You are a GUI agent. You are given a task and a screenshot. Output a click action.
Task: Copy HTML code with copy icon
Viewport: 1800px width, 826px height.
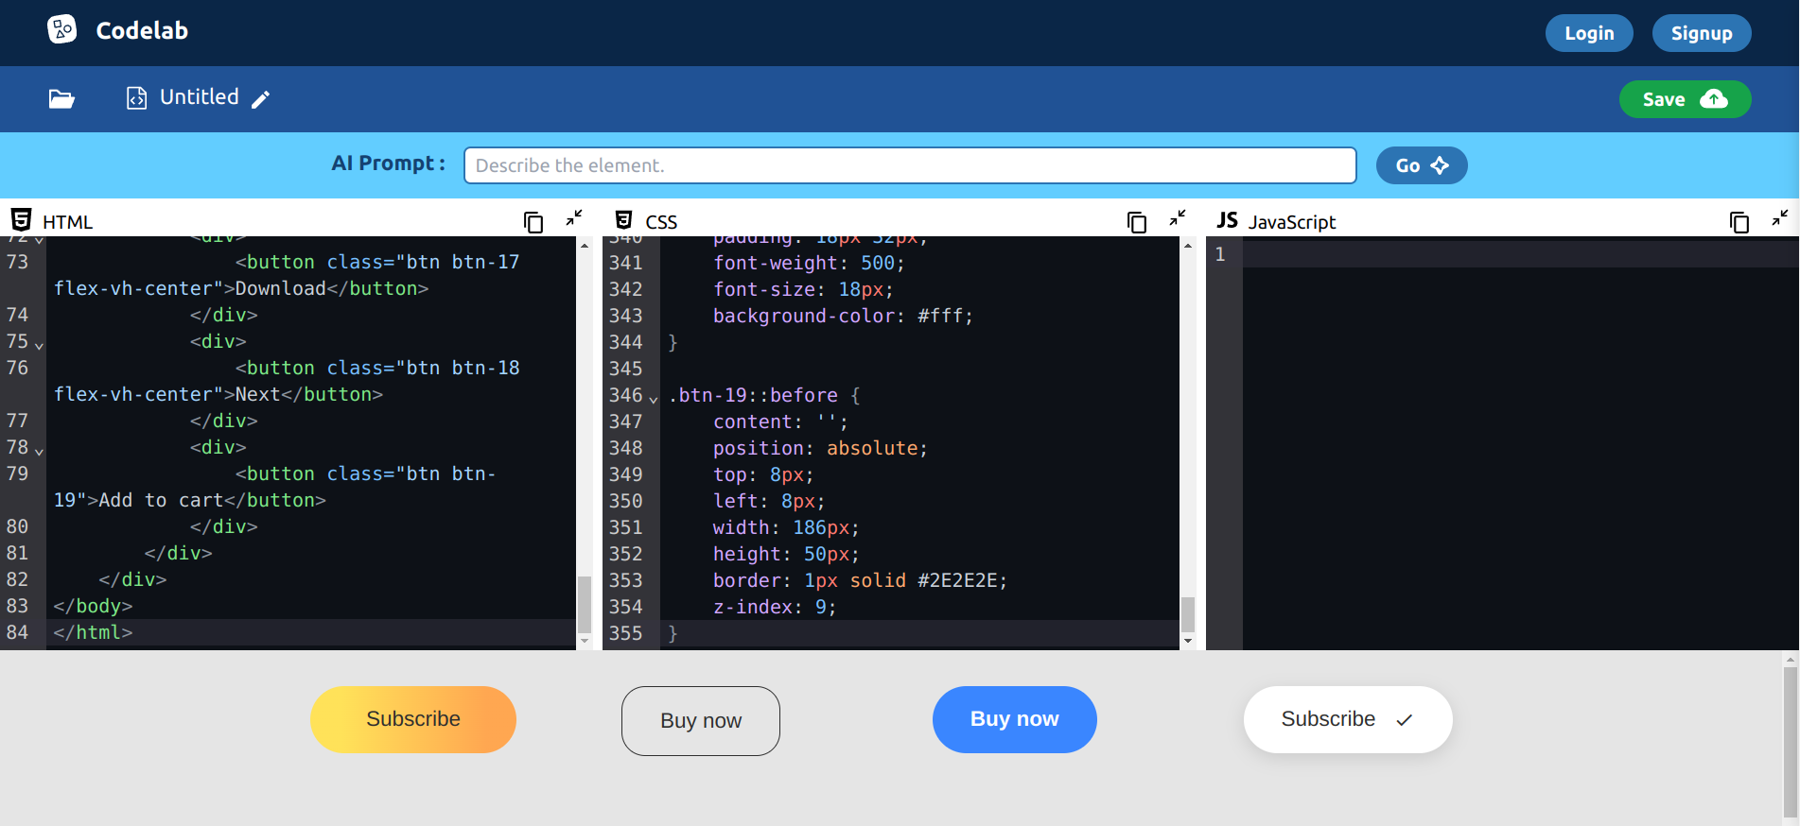point(533,222)
